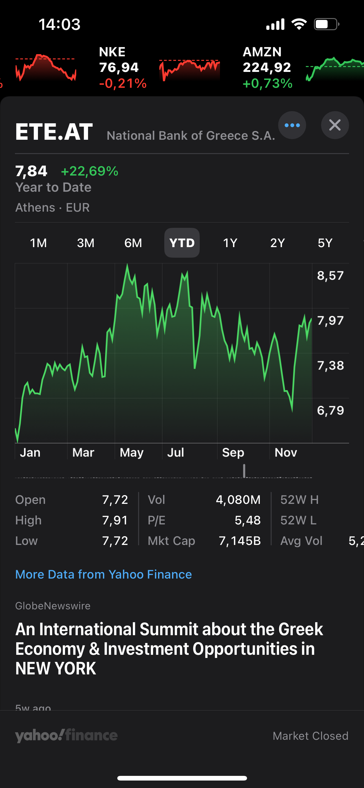Image resolution: width=364 pixels, height=788 pixels.
Task: Tap the Wi-Fi status icon
Action: click(299, 24)
